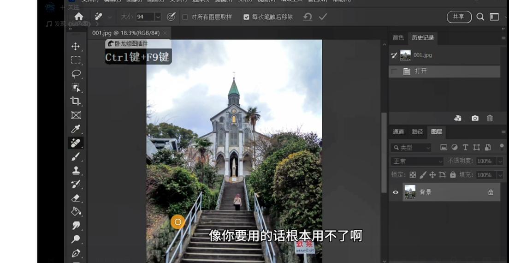Toggle lock position icon
Viewport: 509px width, 263px height.
[x=432, y=175]
